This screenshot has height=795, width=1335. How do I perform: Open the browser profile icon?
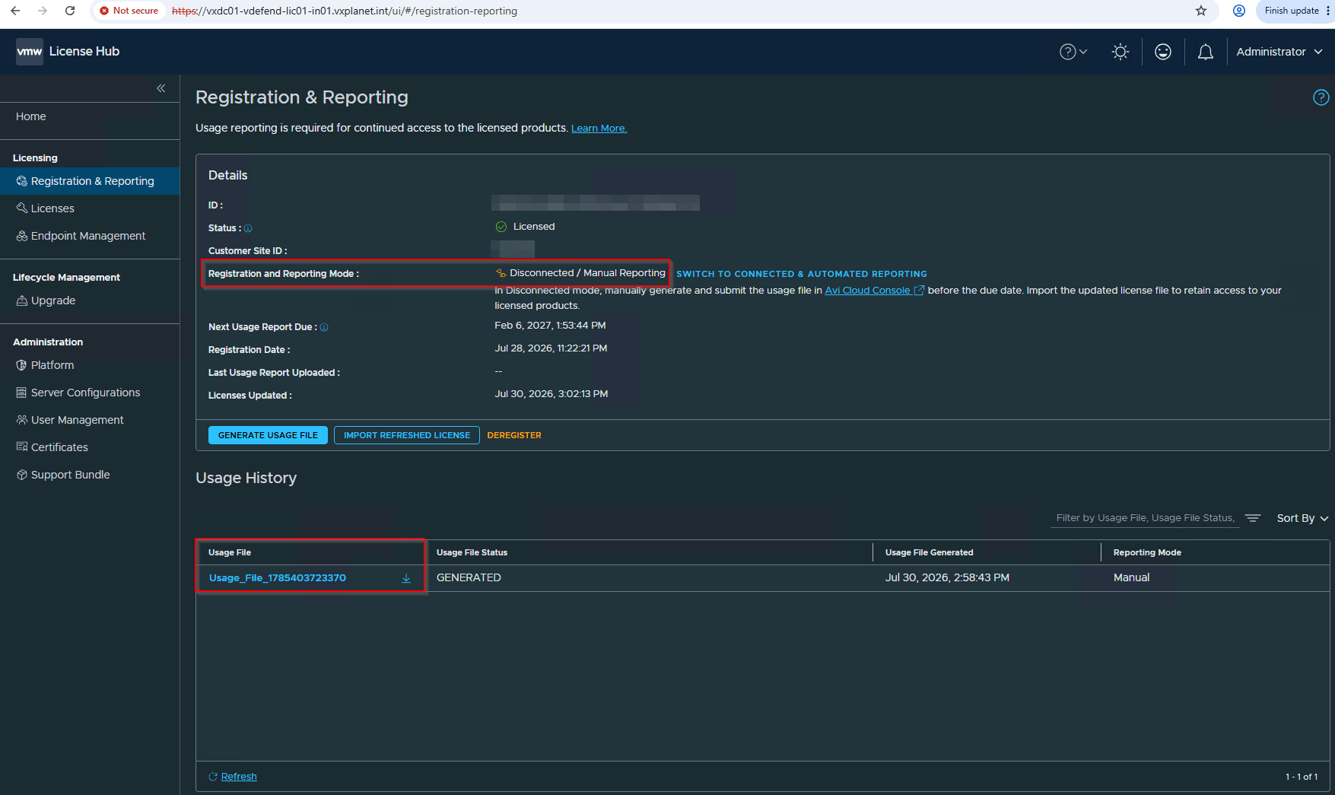click(x=1239, y=11)
